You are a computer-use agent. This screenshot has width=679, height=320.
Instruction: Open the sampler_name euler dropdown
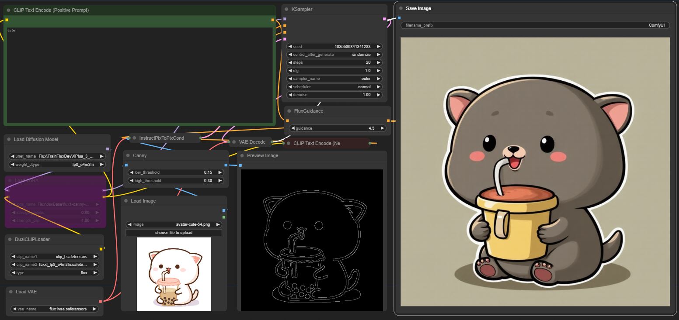[x=334, y=79]
